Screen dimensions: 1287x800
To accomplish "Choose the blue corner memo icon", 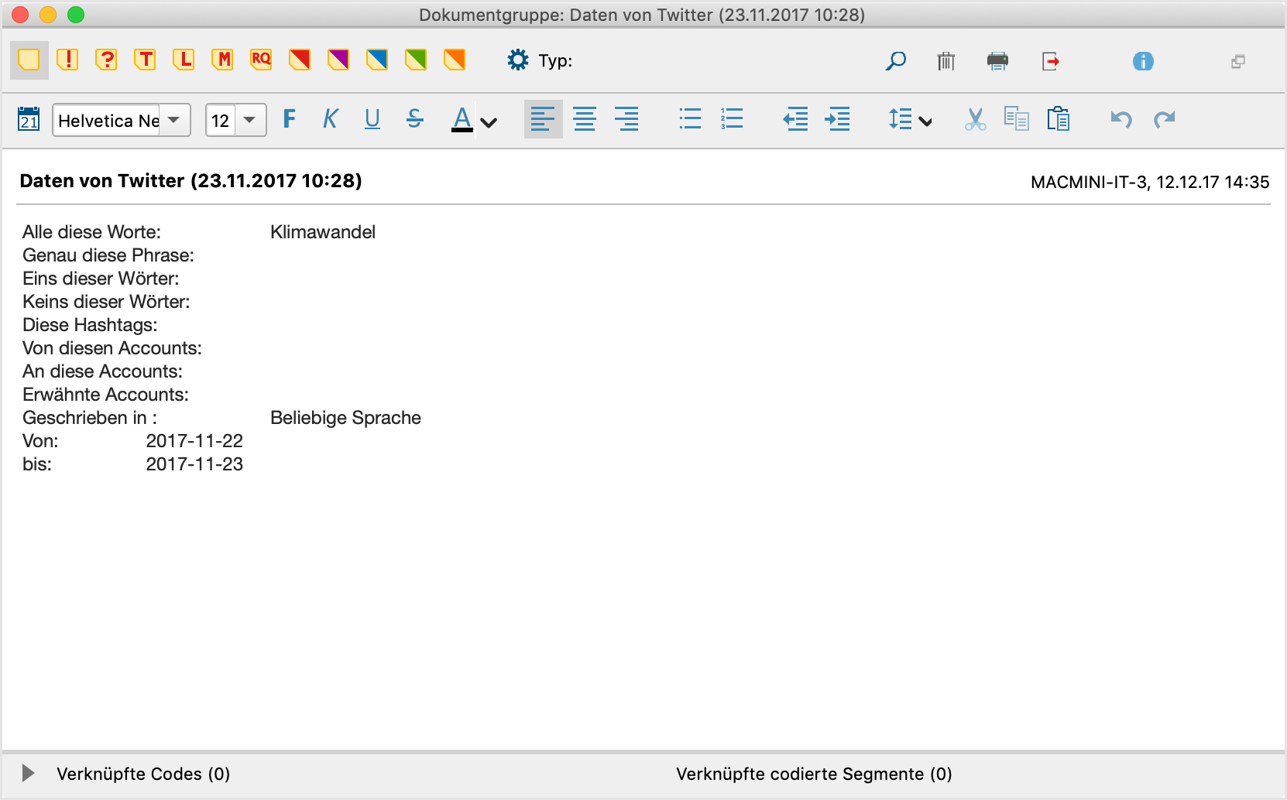I will pyautogui.click(x=378, y=60).
